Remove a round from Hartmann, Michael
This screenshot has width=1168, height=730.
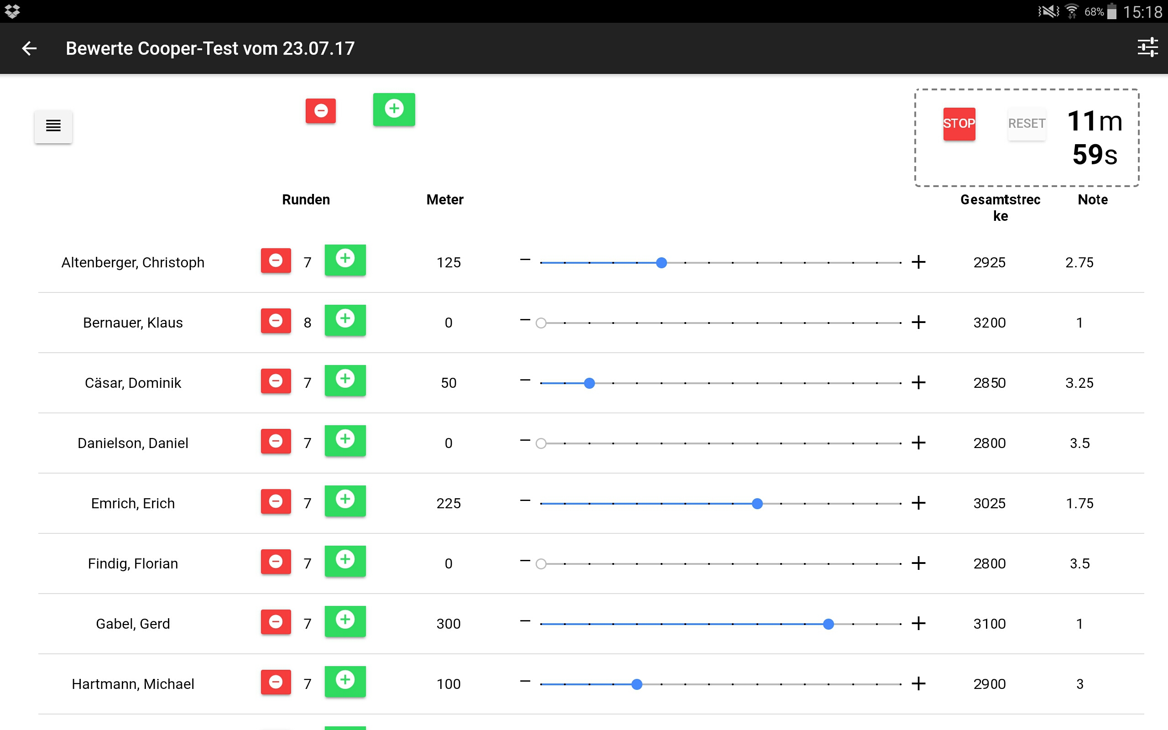coord(276,683)
